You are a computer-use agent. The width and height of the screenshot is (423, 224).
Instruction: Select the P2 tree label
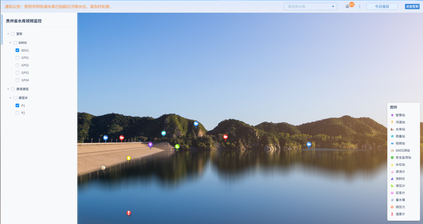[23, 113]
